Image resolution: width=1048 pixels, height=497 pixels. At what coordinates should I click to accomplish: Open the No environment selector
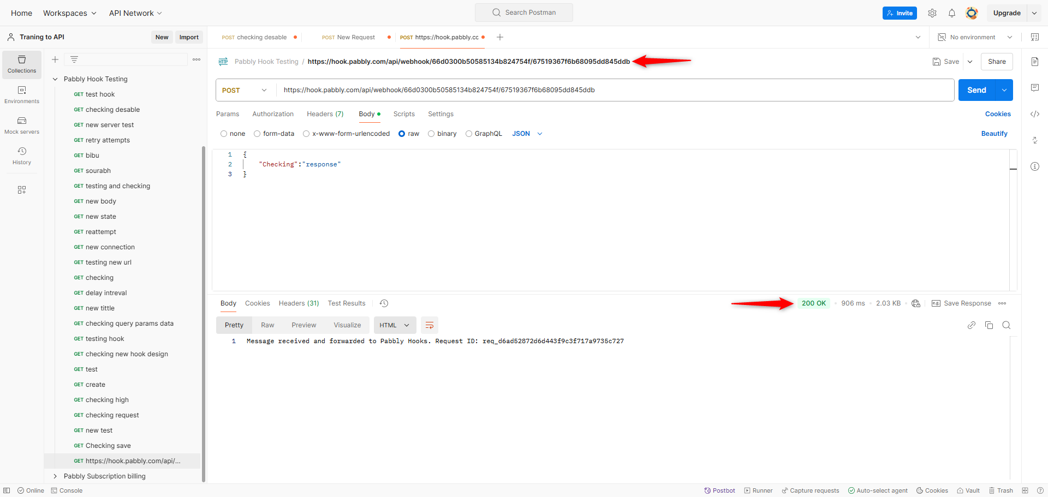(975, 37)
